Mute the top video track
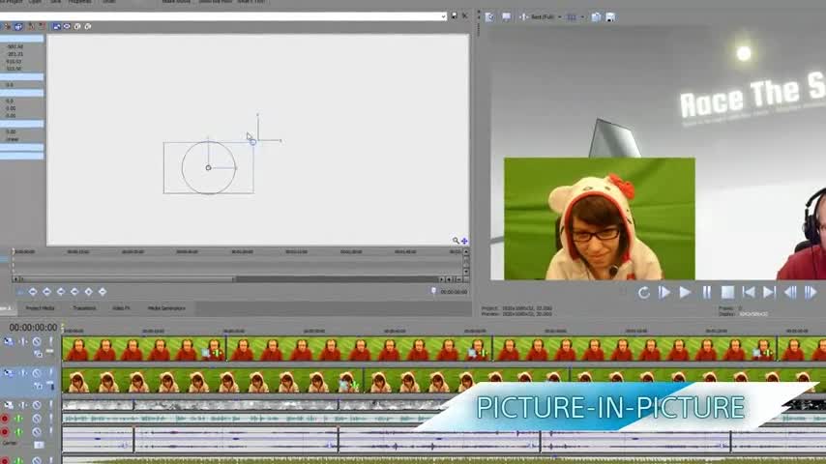 [37, 341]
